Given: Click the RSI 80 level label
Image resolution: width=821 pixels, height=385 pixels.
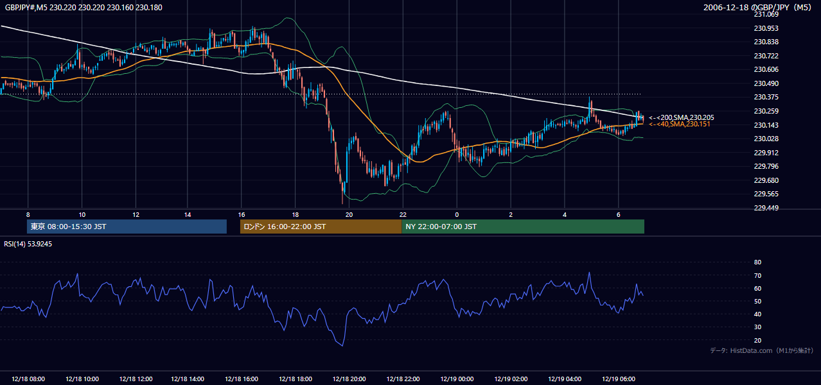Looking at the screenshot, I should 757,262.
